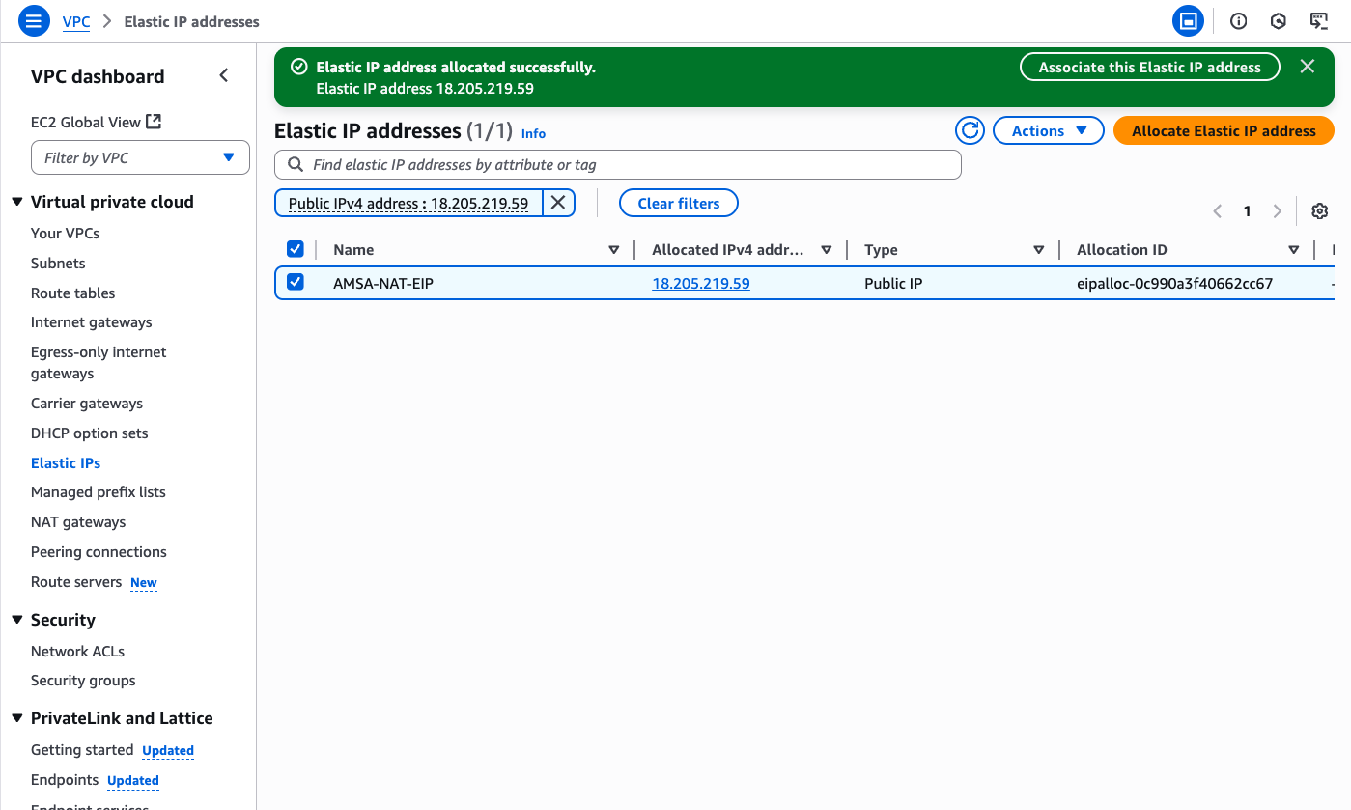Go to NAT gateways in sidebar
Viewport: 1351px width, 810px height.
(78, 522)
